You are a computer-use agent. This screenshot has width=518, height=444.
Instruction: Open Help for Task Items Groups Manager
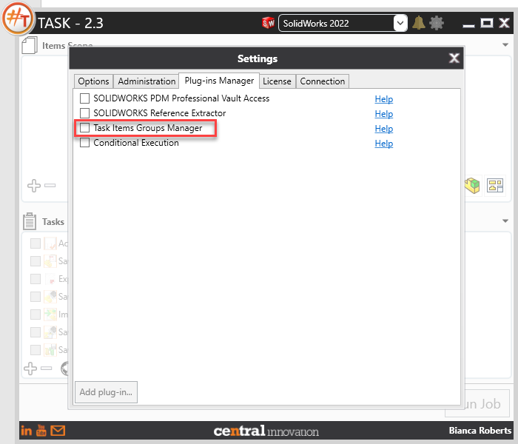coord(384,129)
